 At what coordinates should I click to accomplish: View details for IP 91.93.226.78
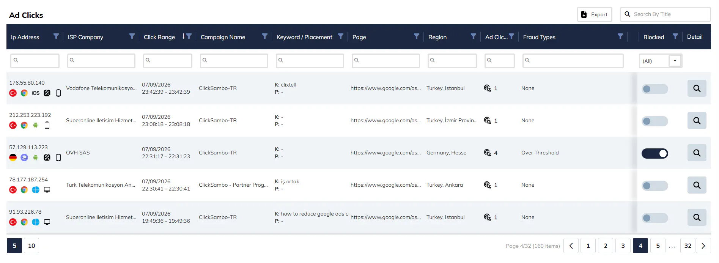pyautogui.click(x=697, y=217)
